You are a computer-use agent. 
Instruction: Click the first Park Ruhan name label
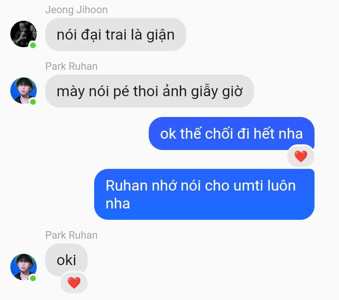pyautogui.click(x=72, y=67)
